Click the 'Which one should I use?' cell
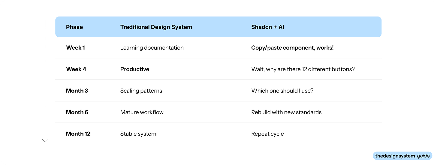Screen dimensions: 437x165 282,91
